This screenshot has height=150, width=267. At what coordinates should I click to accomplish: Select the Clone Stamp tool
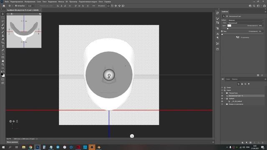coord(3,35)
